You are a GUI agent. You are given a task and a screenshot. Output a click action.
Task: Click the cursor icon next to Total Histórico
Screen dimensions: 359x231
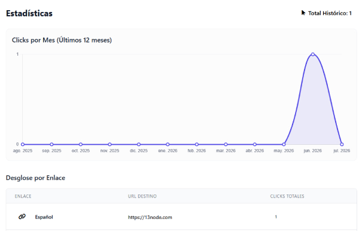click(x=303, y=13)
